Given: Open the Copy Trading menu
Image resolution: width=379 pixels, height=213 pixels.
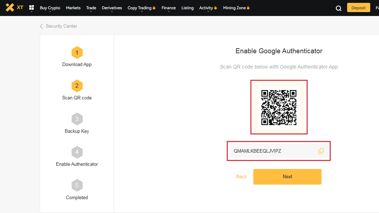Looking at the screenshot, I should [141, 8].
